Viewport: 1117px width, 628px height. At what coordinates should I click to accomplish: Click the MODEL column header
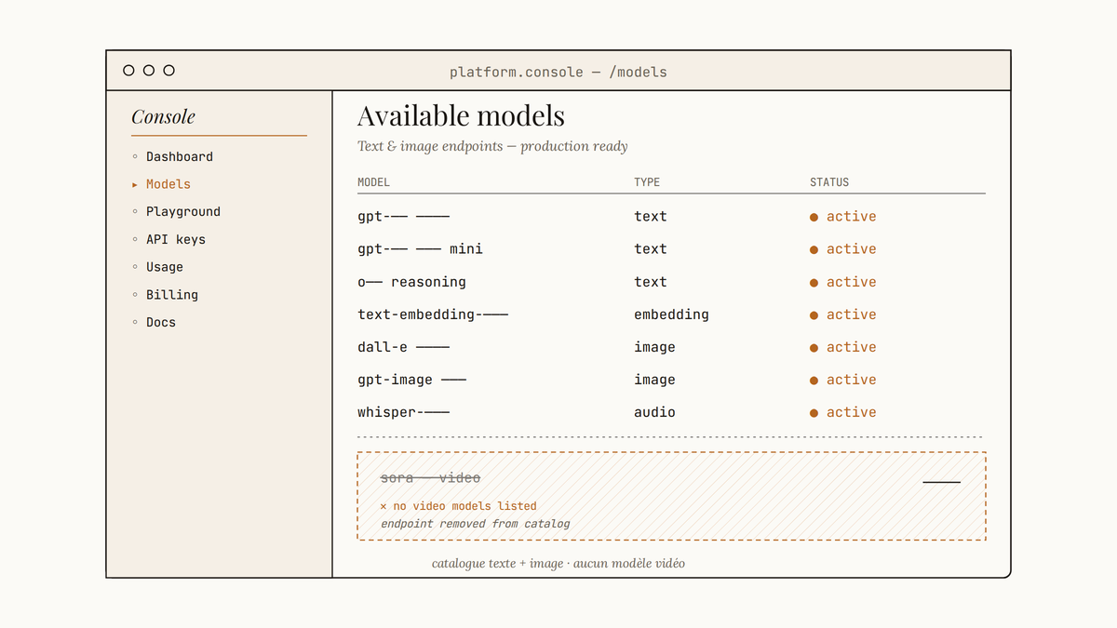click(373, 182)
